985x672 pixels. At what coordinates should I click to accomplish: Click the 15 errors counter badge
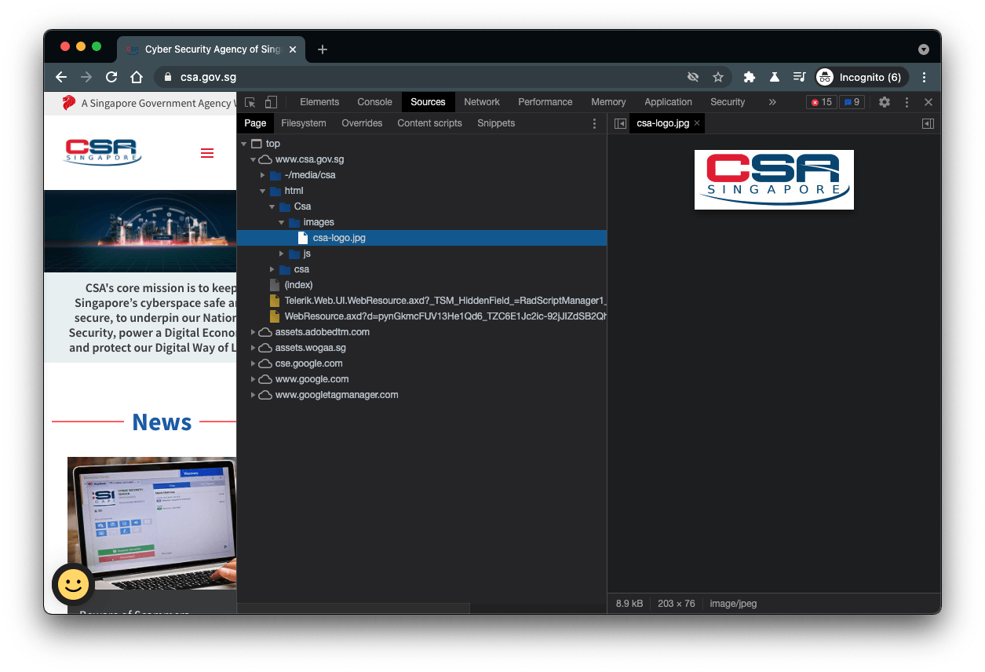point(821,102)
